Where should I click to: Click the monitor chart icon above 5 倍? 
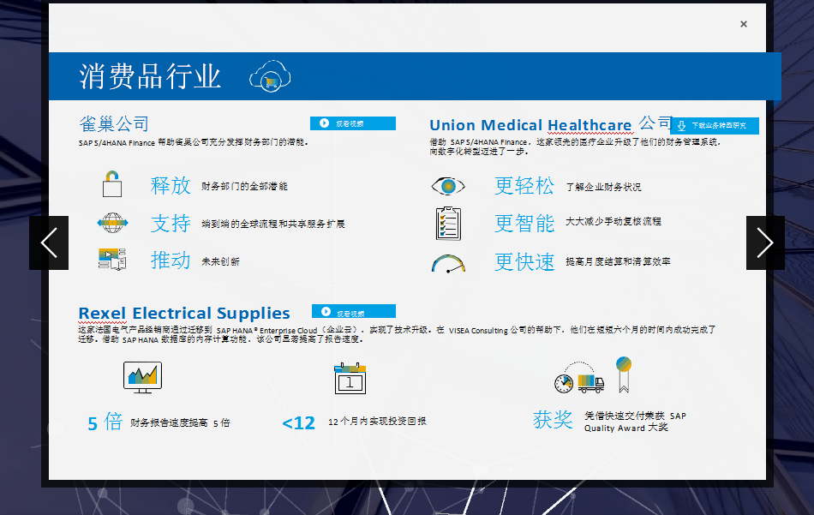(143, 377)
